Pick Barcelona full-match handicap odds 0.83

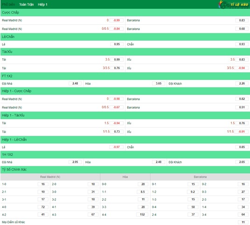tap(242, 20)
